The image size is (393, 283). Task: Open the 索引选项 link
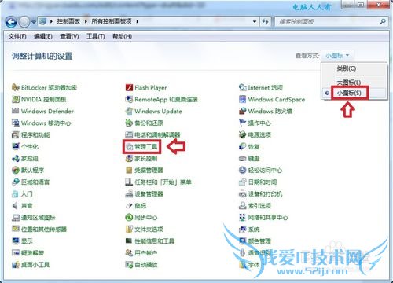click(x=259, y=205)
